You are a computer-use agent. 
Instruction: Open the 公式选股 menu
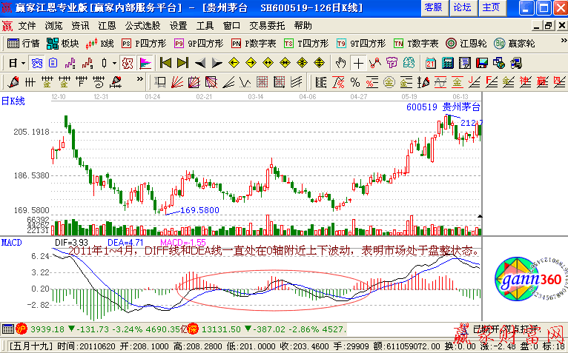[142, 25]
